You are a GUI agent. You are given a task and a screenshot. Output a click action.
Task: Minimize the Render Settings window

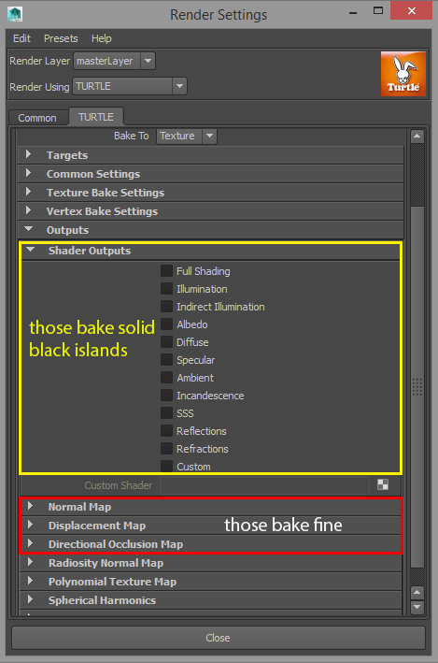(353, 13)
